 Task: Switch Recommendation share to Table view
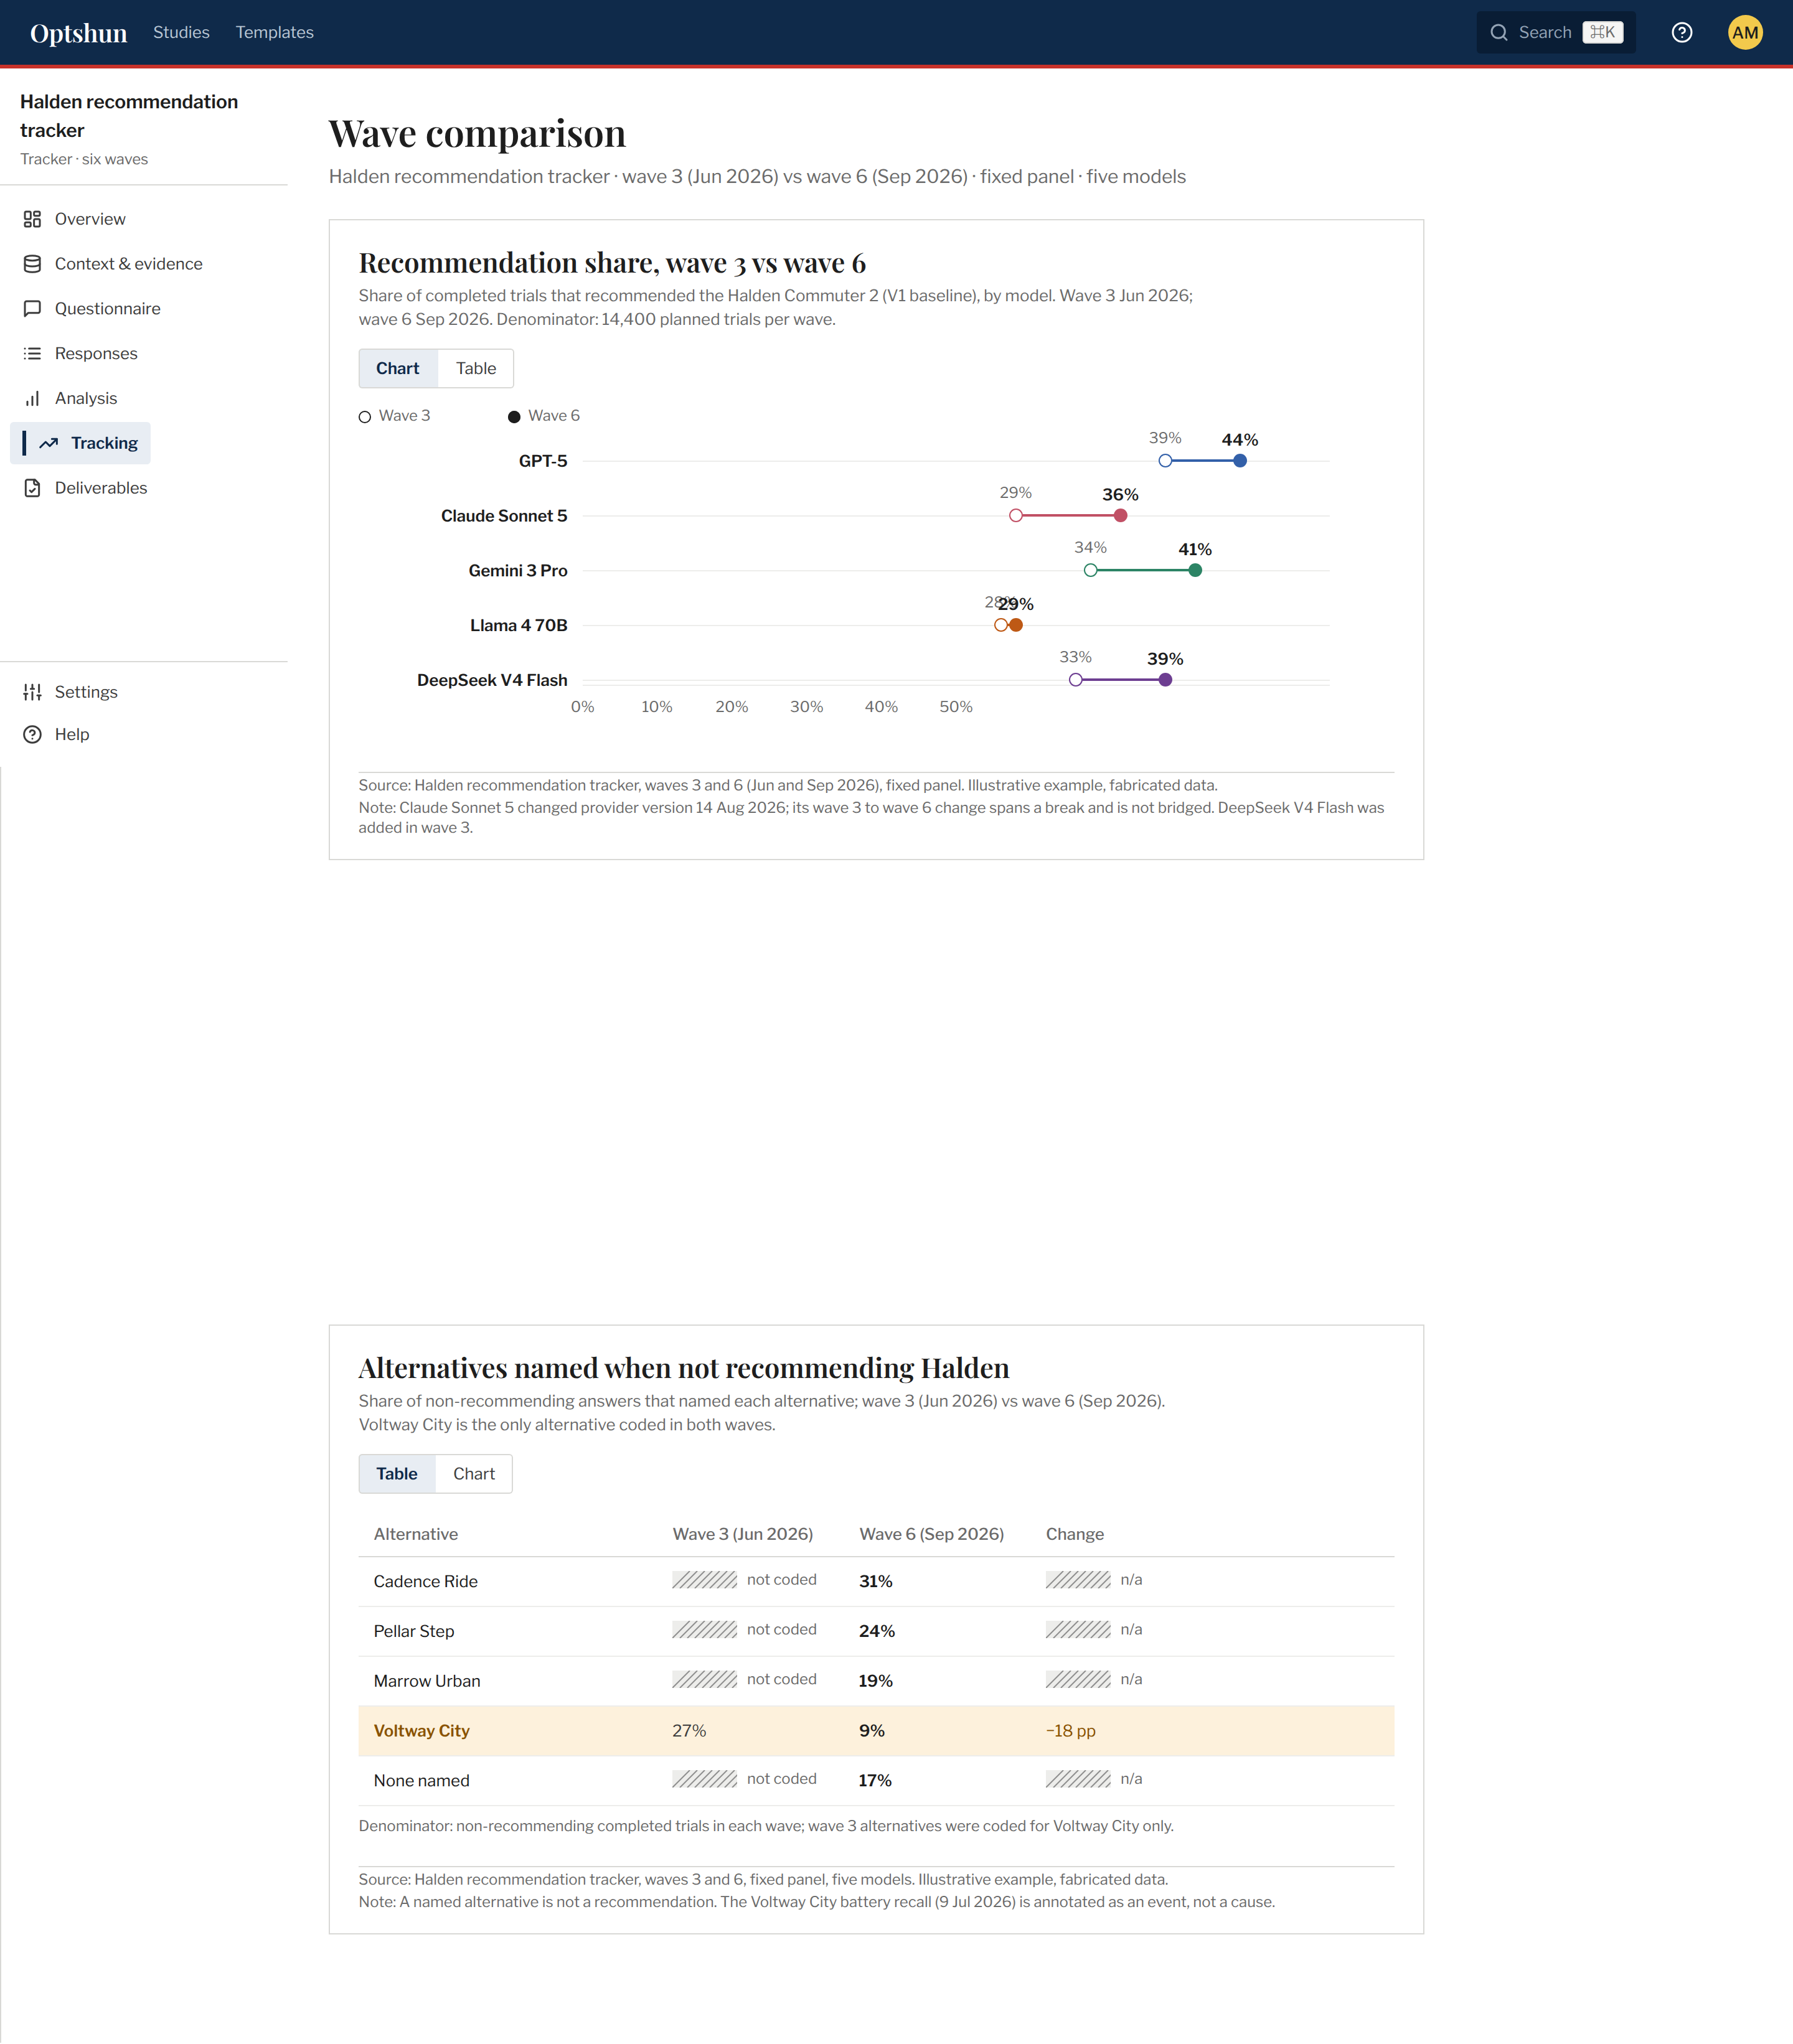point(476,369)
